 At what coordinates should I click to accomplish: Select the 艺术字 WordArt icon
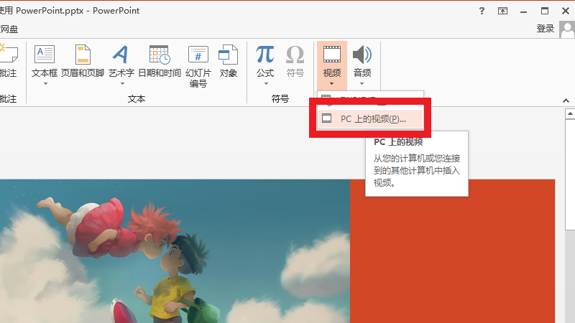[x=121, y=55]
